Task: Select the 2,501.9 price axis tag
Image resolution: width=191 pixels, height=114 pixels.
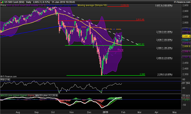Action: coord(186,57)
